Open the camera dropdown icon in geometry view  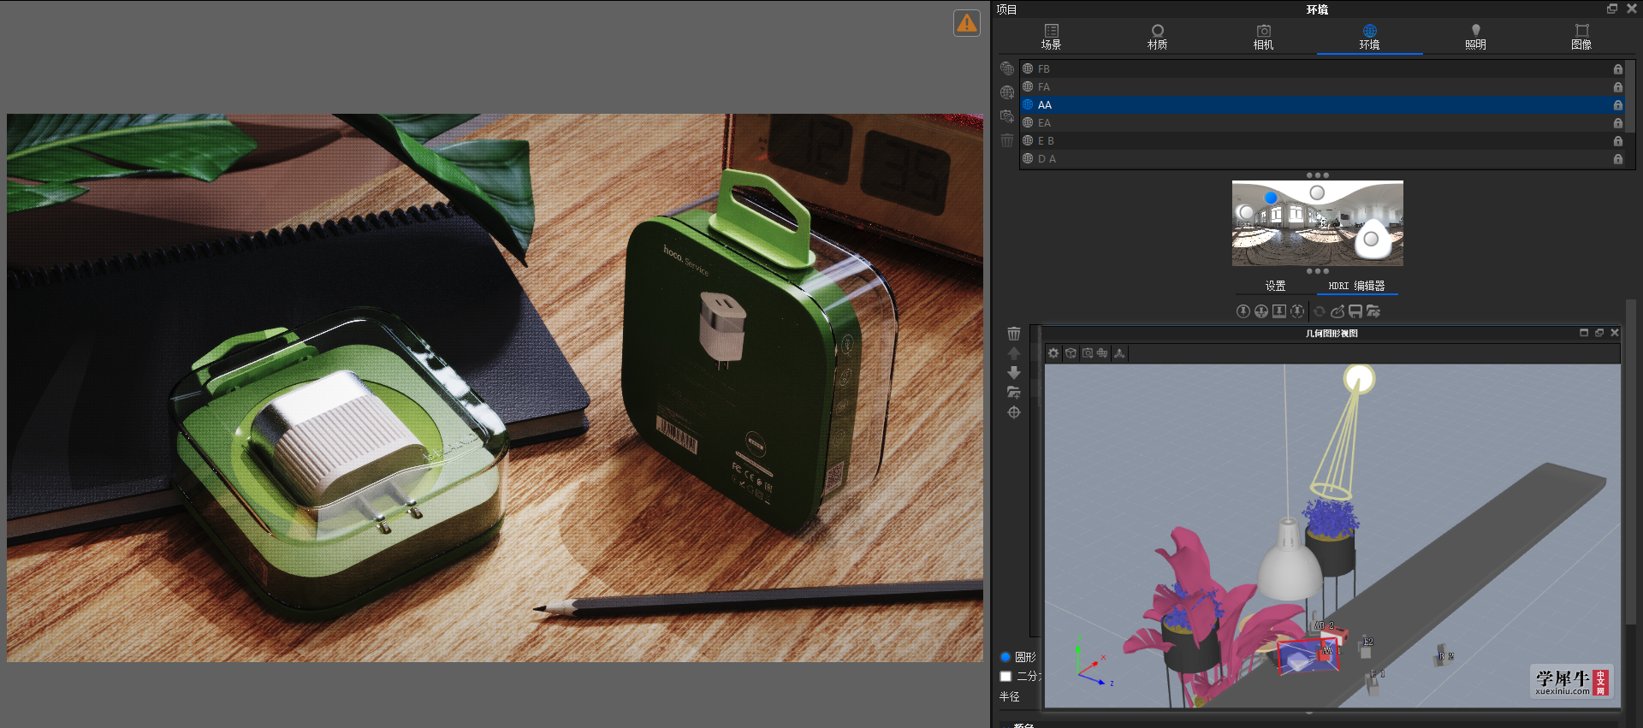coord(1088,353)
